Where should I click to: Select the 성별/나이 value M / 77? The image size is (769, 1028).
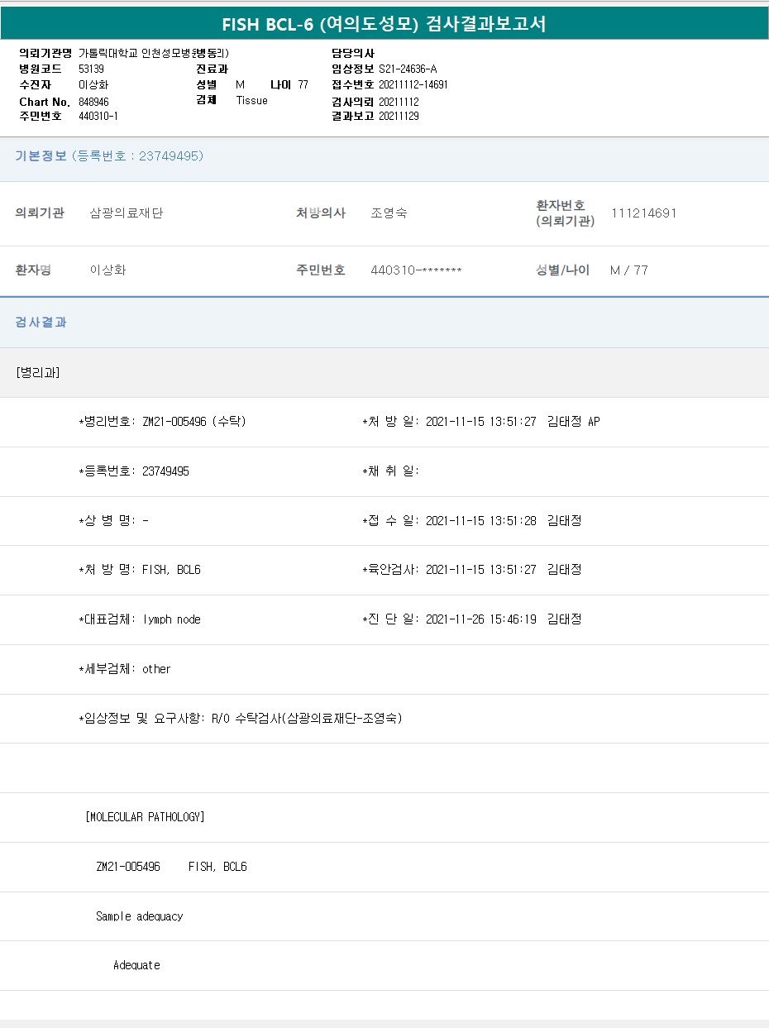coord(628,270)
